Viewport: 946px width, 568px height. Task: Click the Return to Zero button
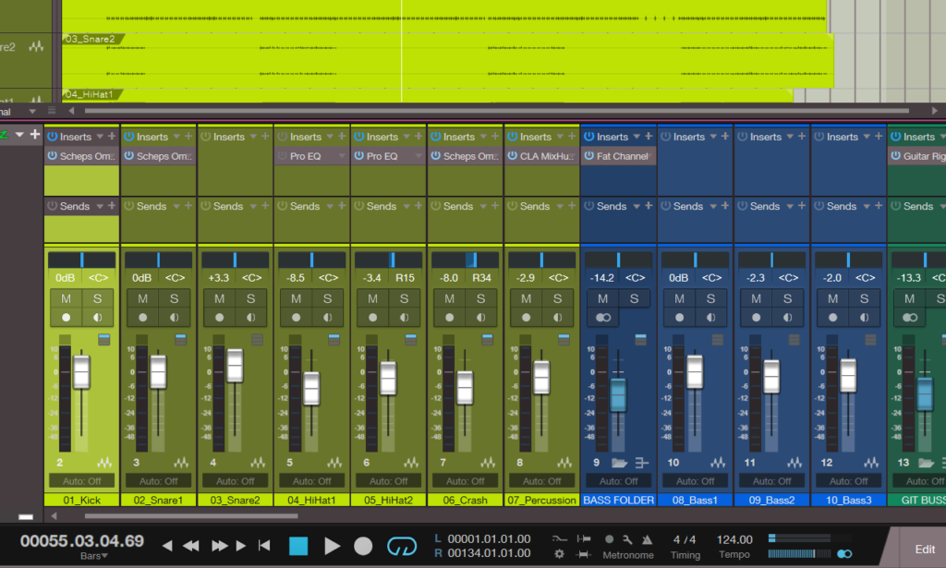tap(264, 546)
